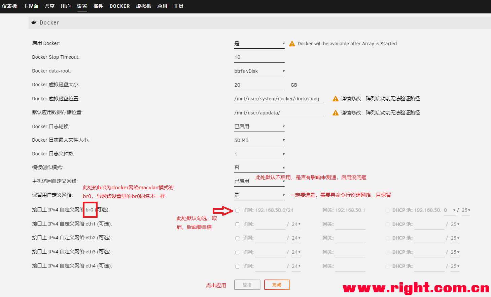
Task: Open the DOCKER top menu item
Action: pos(119,6)
